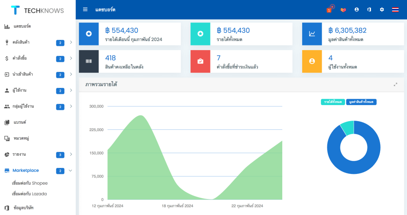Expand the revenue overview panel to fullscreen
This screenshot has height=215, width=407.
point(395,84)
